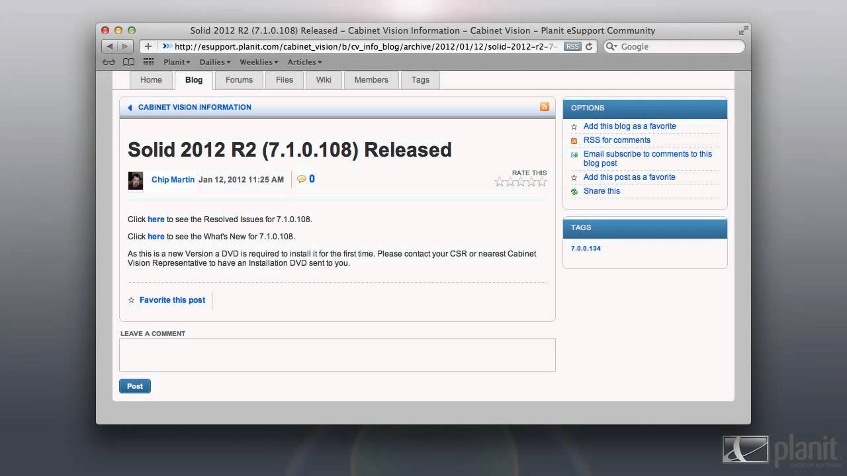The width and height of the screenshot is (847, 476).
Task: Click 'here' link for Resolved Issues
Action: (156, 219)
